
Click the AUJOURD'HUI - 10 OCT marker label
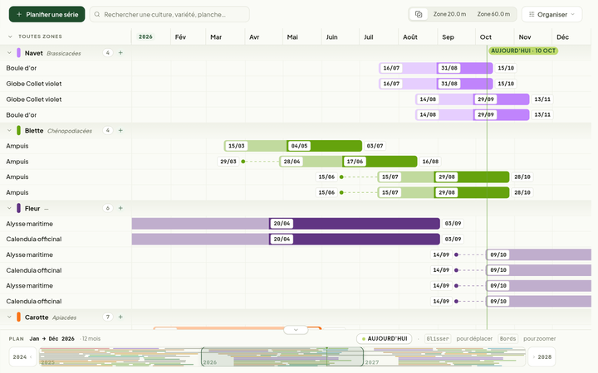[523, 51]
